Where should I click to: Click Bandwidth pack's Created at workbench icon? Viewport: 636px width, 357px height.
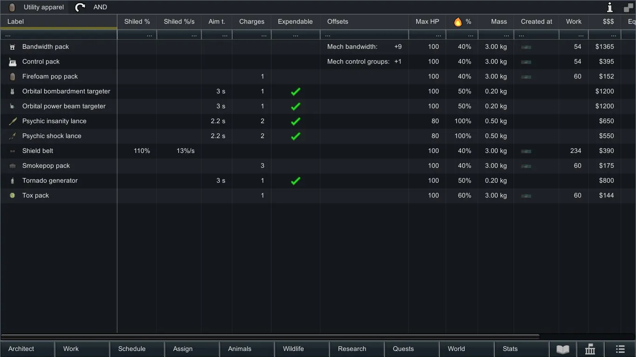pos(526,47)
